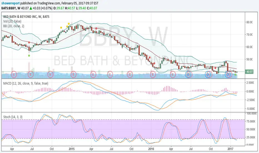Select the MACD (12, 26, close, 9, false, true) legend
The width and height of the screenshot is (259, 153).
(x=26, y=83)
